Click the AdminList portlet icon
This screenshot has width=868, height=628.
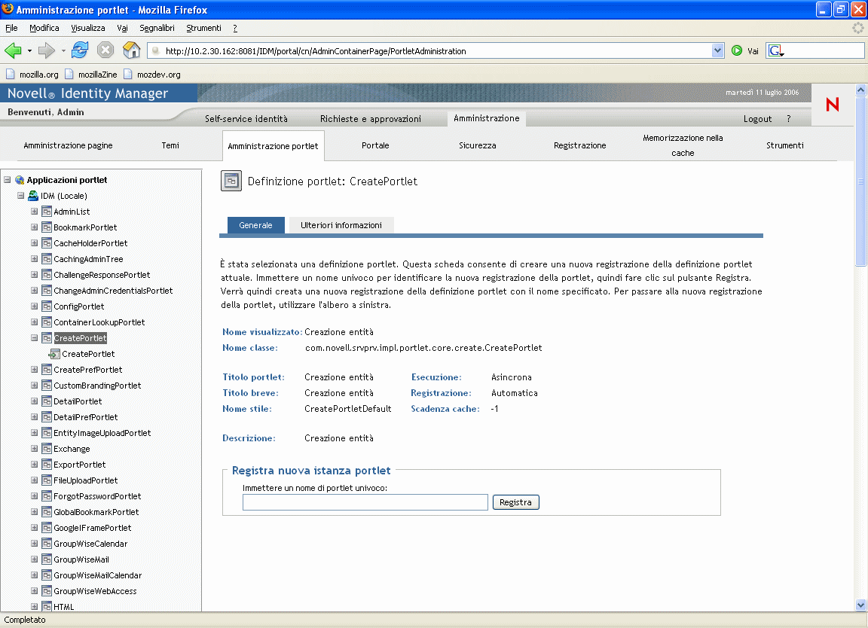point(47,212)
